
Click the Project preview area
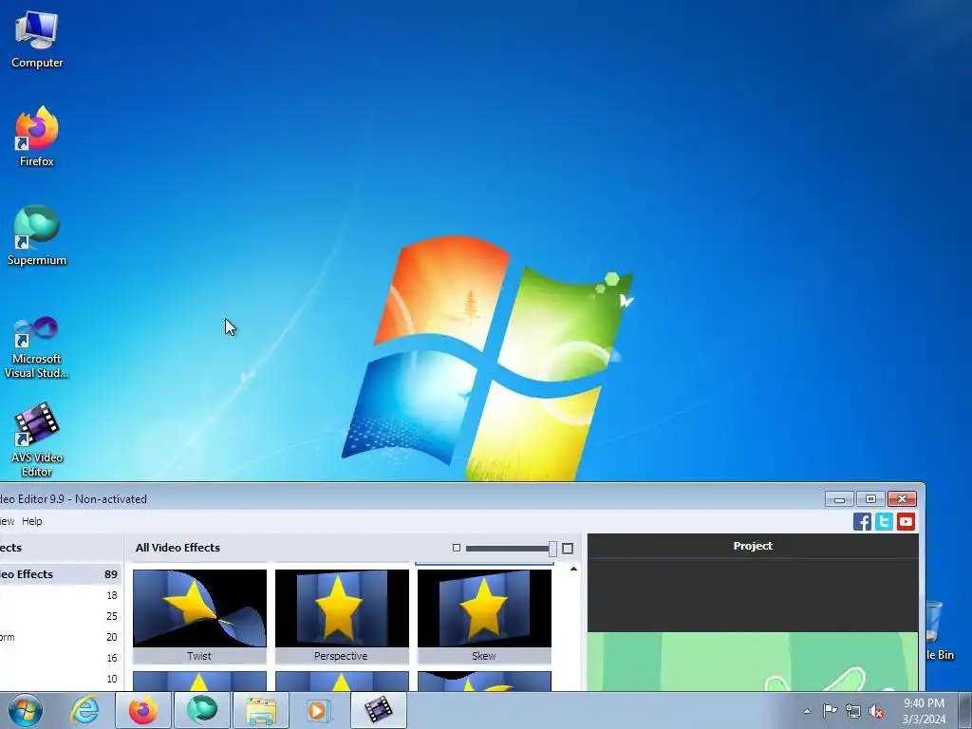click(753, 625)
